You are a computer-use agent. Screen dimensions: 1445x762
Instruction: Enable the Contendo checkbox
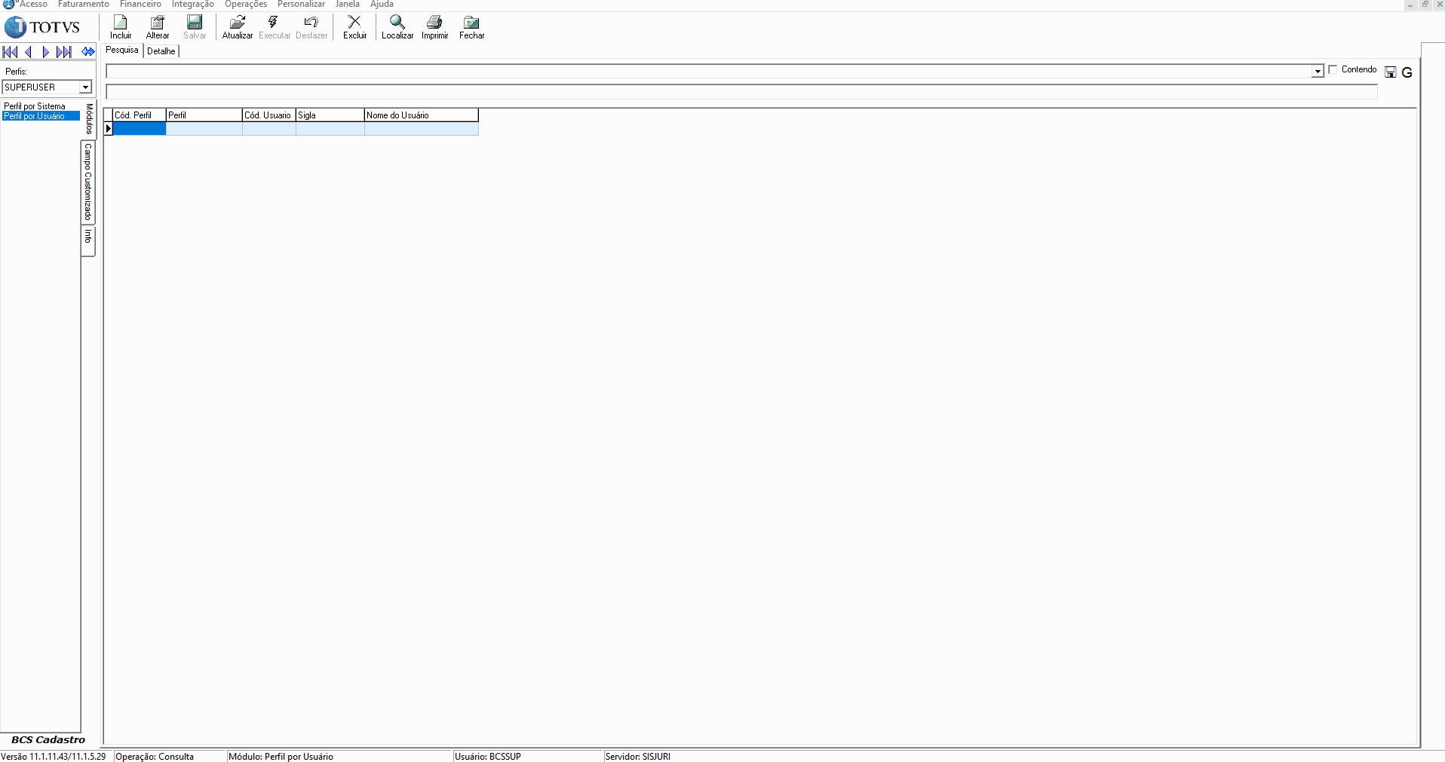click(x=1333, y=69)
